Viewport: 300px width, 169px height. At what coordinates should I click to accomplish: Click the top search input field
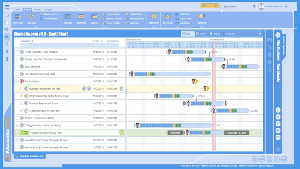tap(237, 6)
